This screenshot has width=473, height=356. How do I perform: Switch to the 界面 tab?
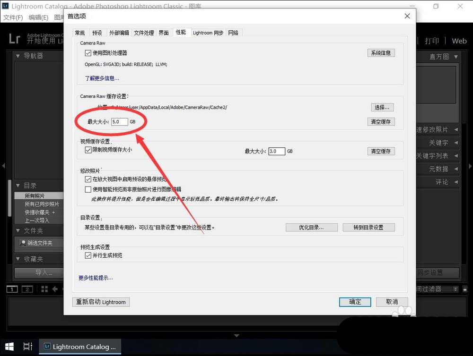pos(164,33)
